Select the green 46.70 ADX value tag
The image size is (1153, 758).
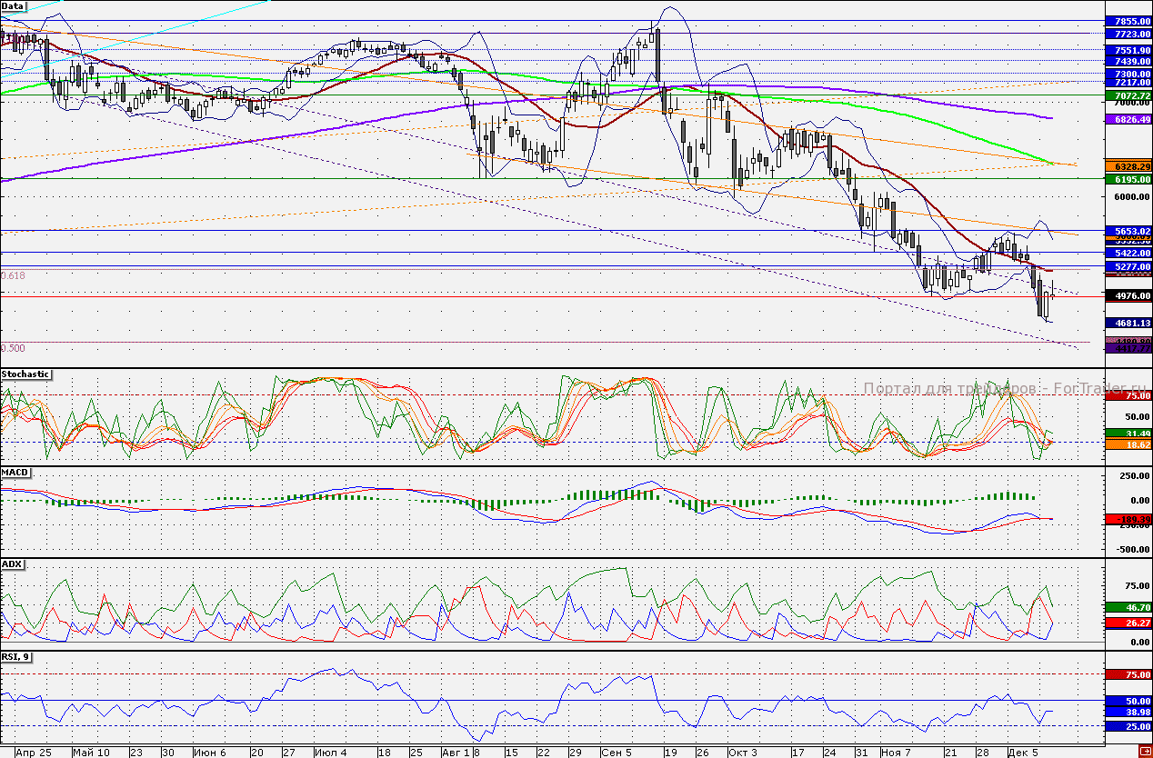tap(1128, 606)
